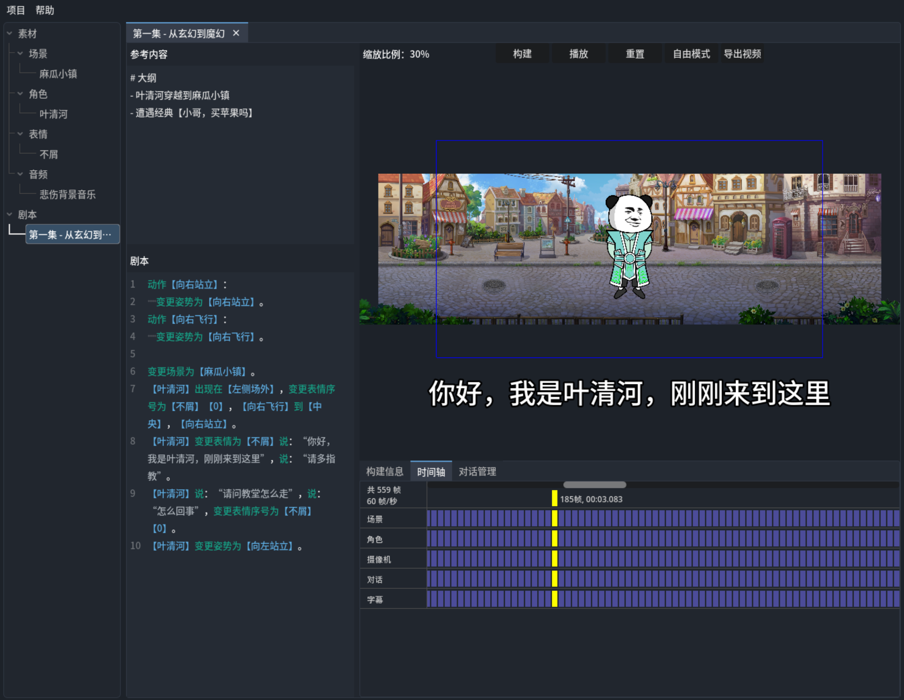Collapse the 音频 tree node

tap(20, 174)
